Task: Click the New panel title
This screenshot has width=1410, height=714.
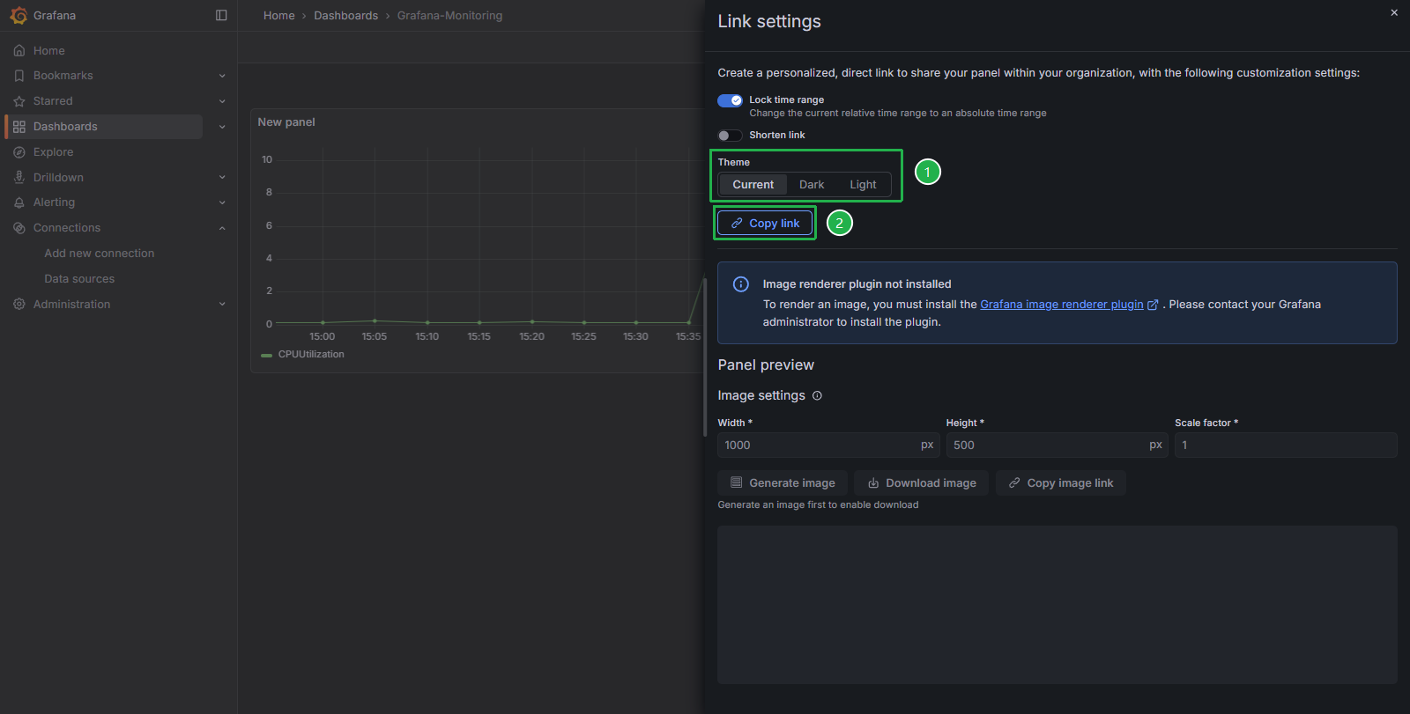Action: point(286,122)
